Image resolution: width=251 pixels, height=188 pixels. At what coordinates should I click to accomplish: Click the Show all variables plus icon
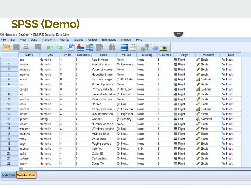pyautogui.click(x=163, y=47)
